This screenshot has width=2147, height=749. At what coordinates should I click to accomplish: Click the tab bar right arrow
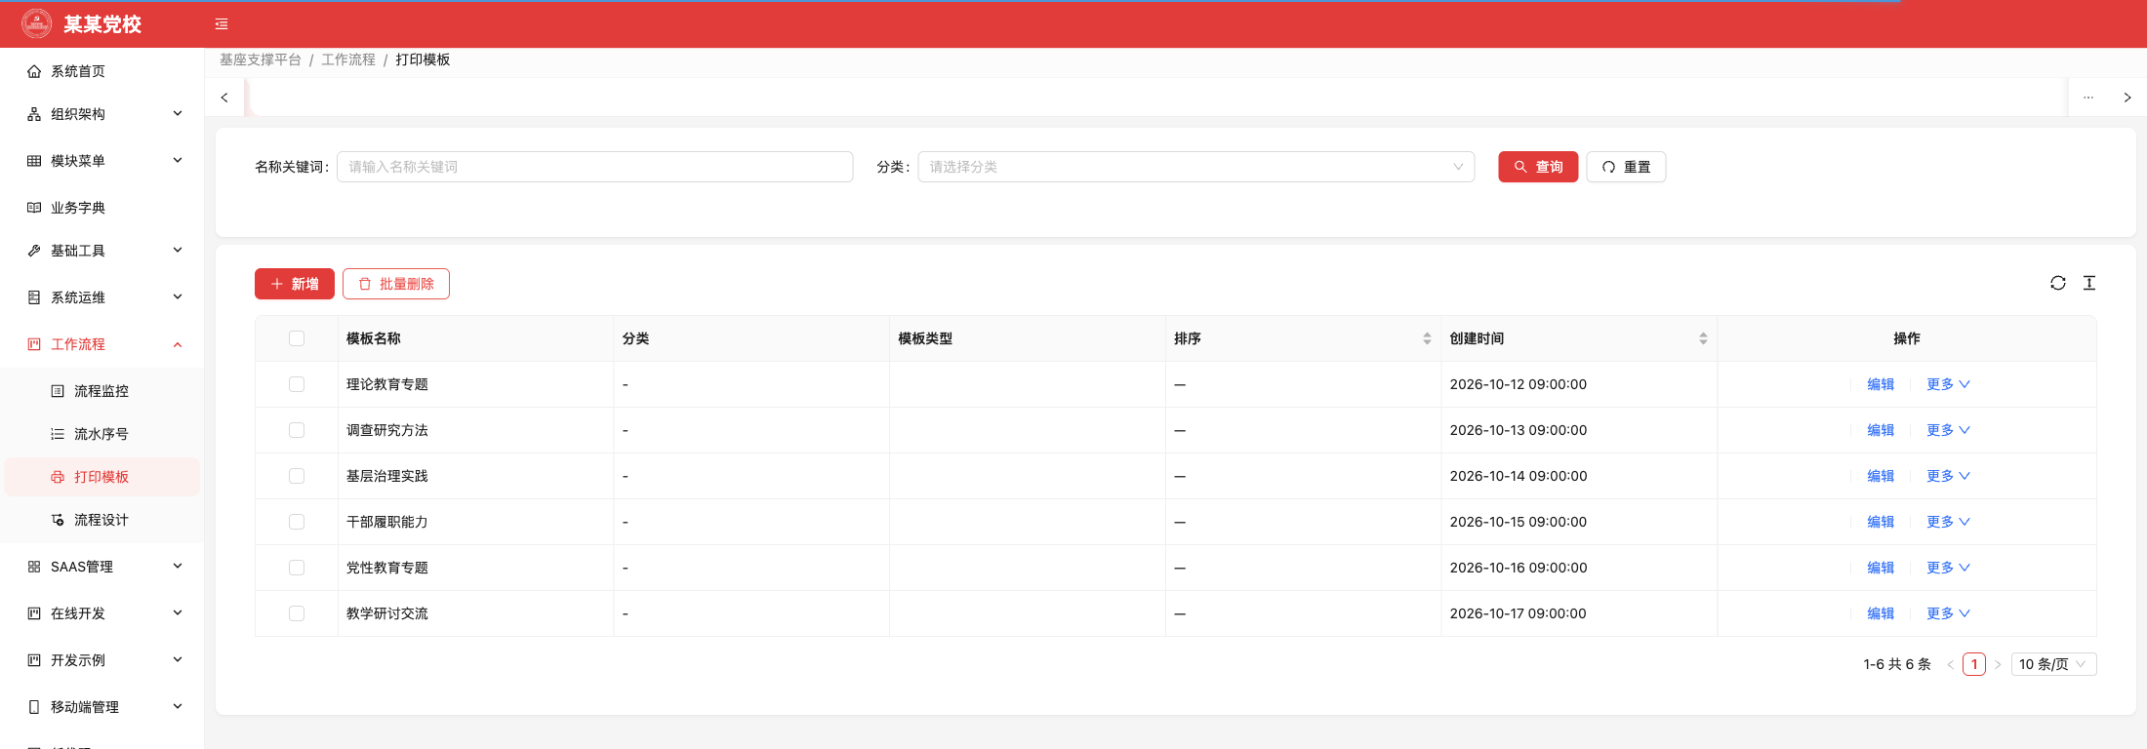pyautogui.click(x=2127, y=98)
